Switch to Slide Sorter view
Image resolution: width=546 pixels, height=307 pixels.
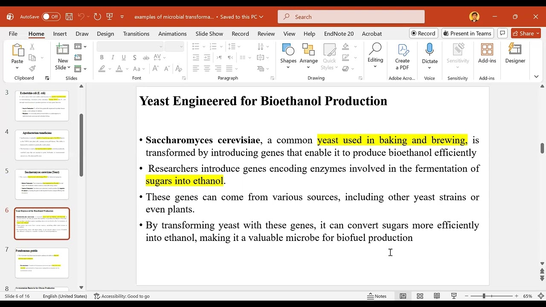(x=420, y=296)
